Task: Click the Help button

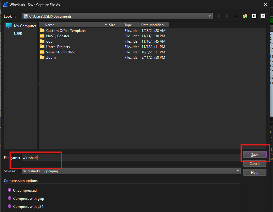Action: tap(255, 172)
